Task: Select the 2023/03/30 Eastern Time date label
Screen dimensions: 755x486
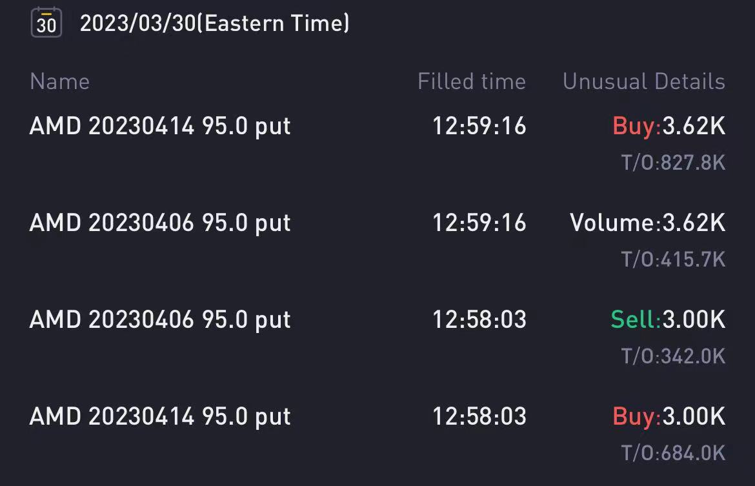Action: point(214,23)
